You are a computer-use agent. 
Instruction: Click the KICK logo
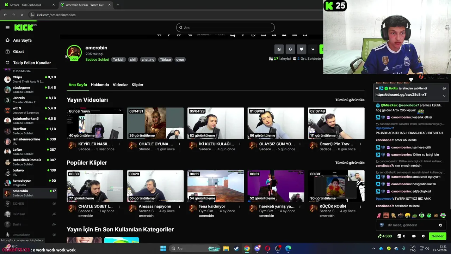[25, 28]
